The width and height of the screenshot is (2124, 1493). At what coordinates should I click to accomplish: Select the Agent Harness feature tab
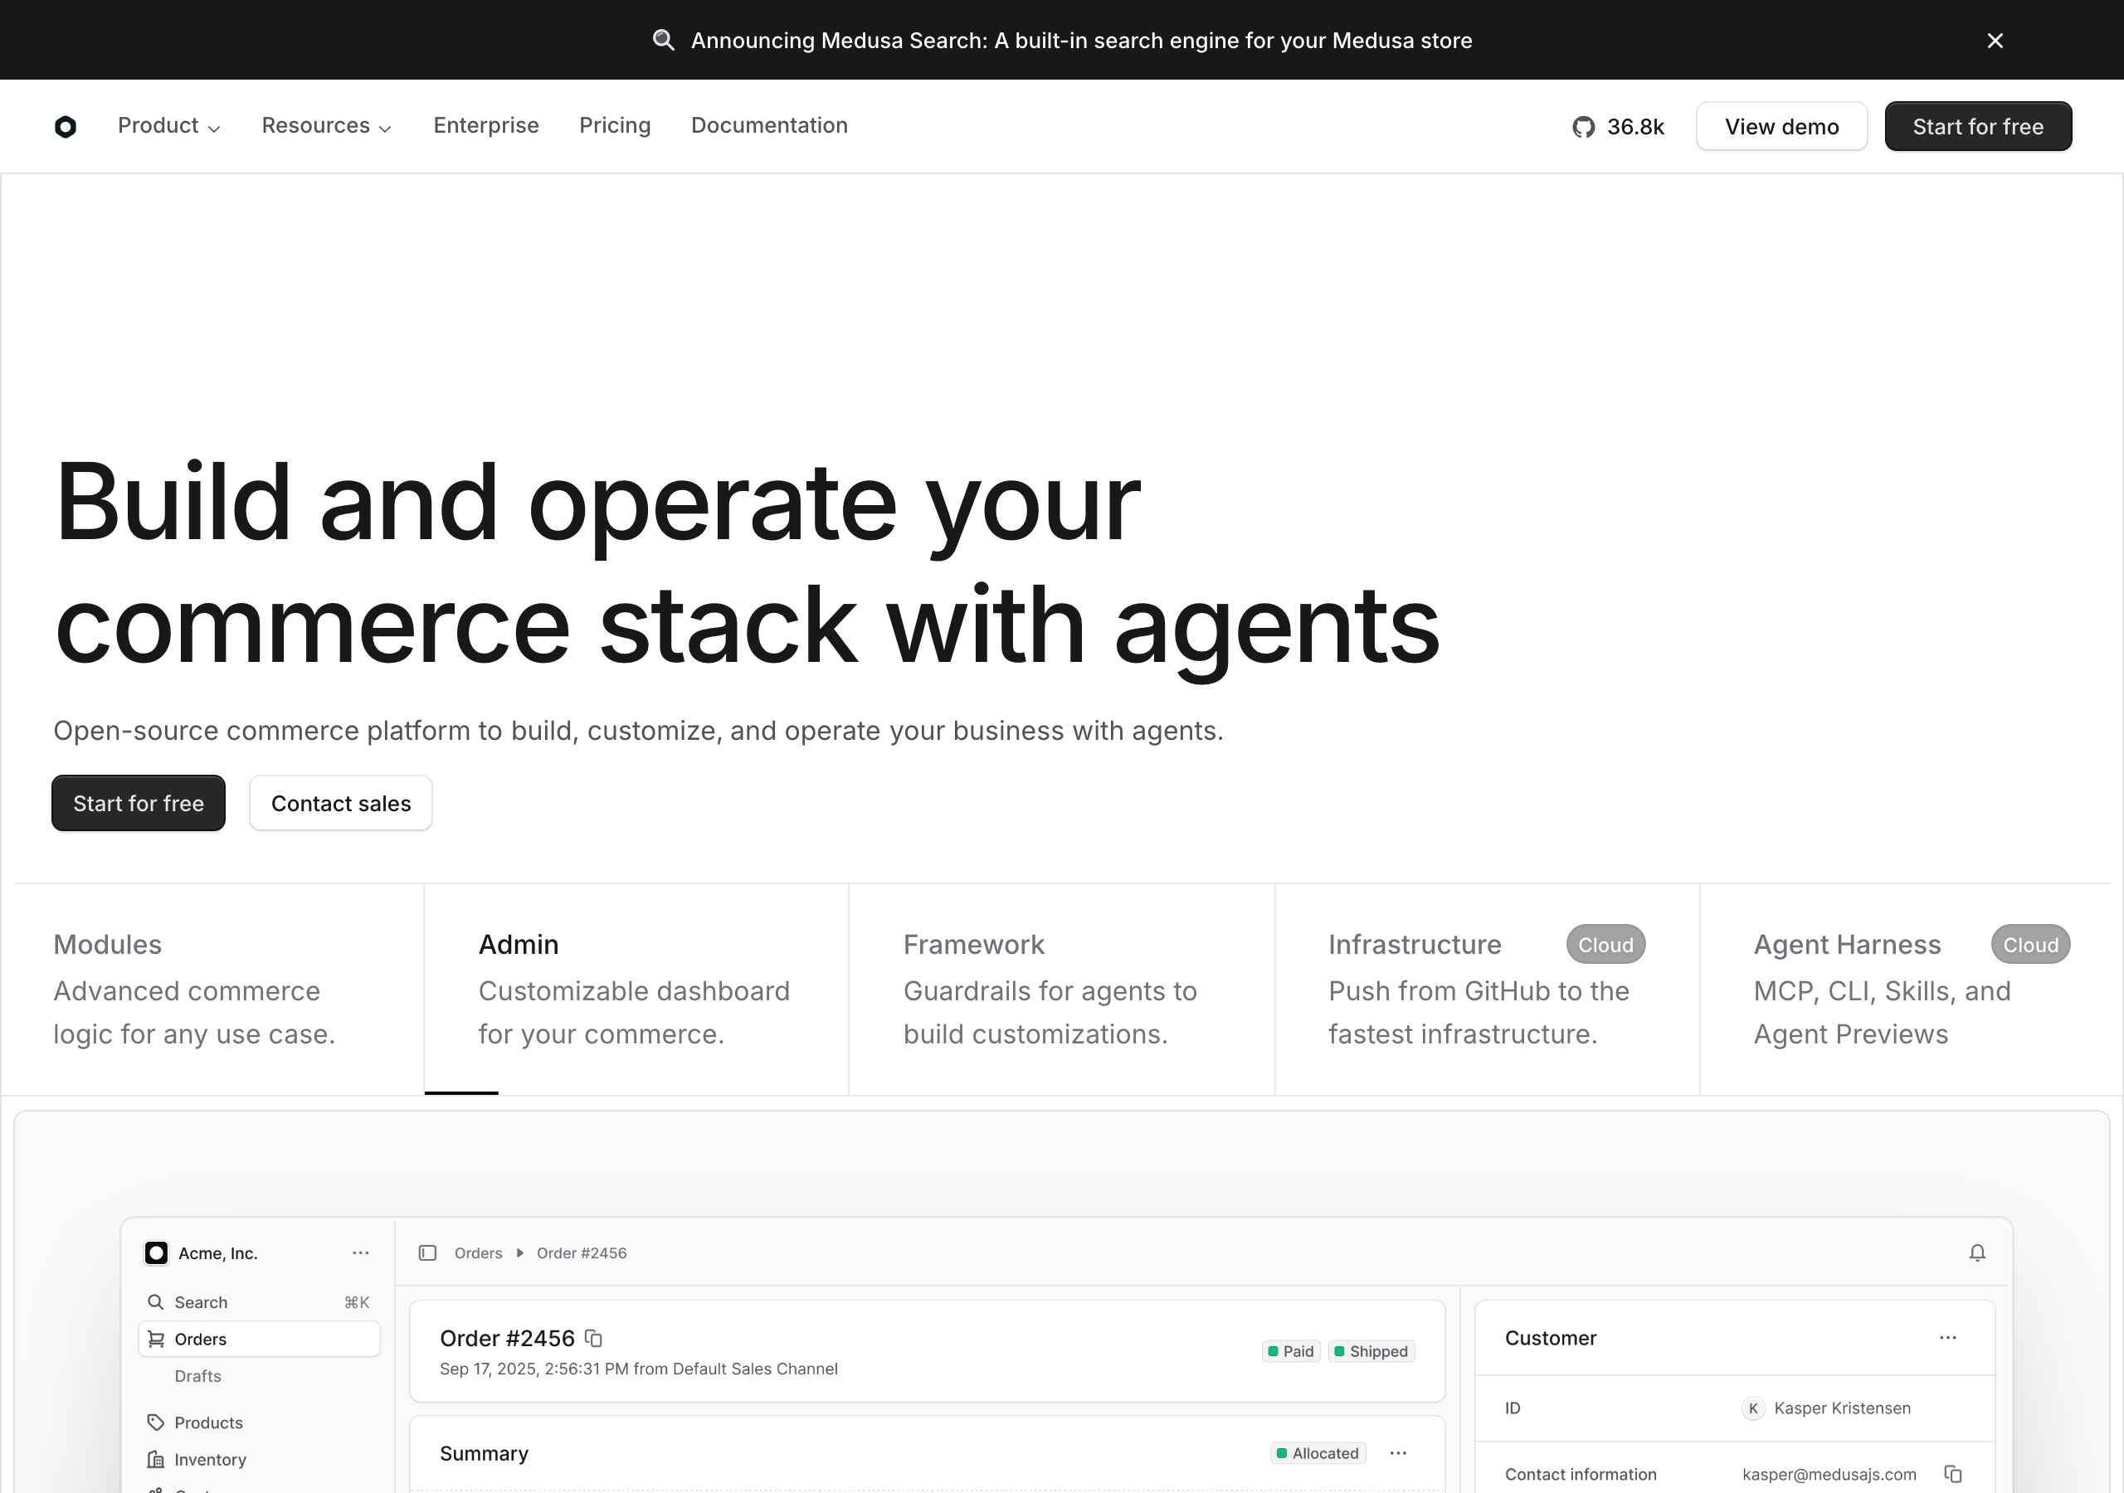point(1905,989)
